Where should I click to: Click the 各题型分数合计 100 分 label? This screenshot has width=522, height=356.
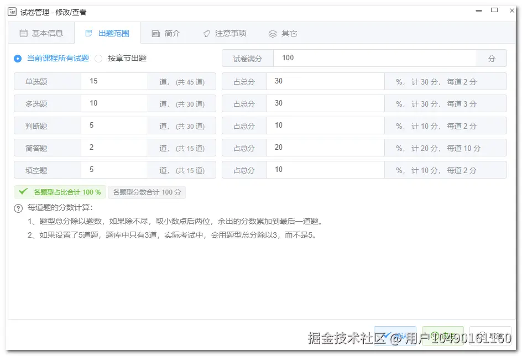[147, 192]
